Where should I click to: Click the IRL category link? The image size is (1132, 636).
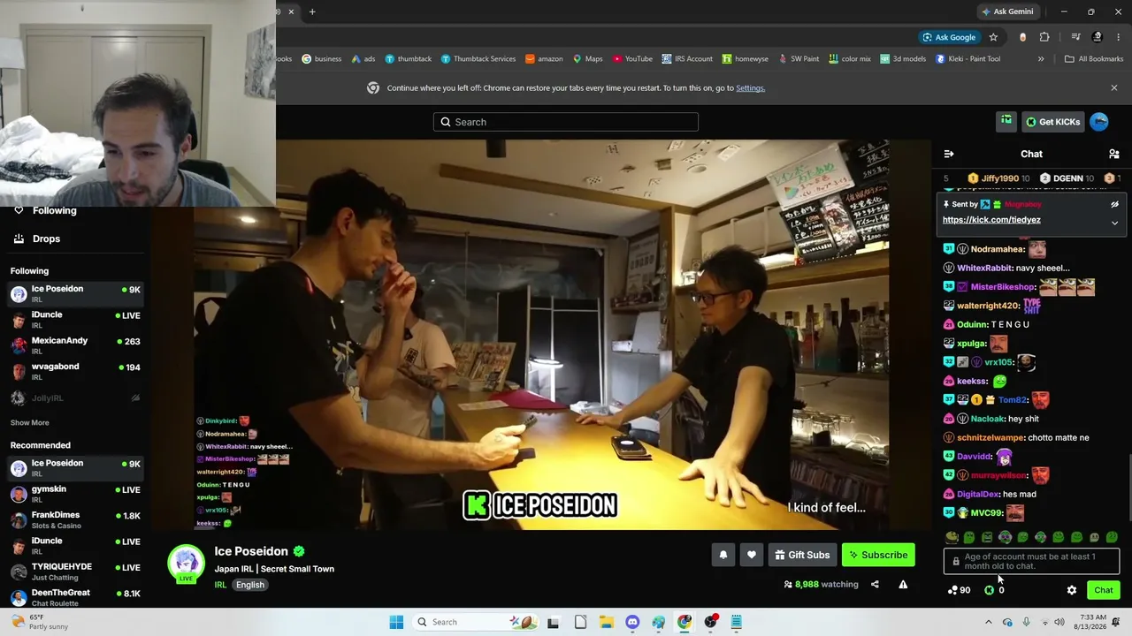pos(220,585)
